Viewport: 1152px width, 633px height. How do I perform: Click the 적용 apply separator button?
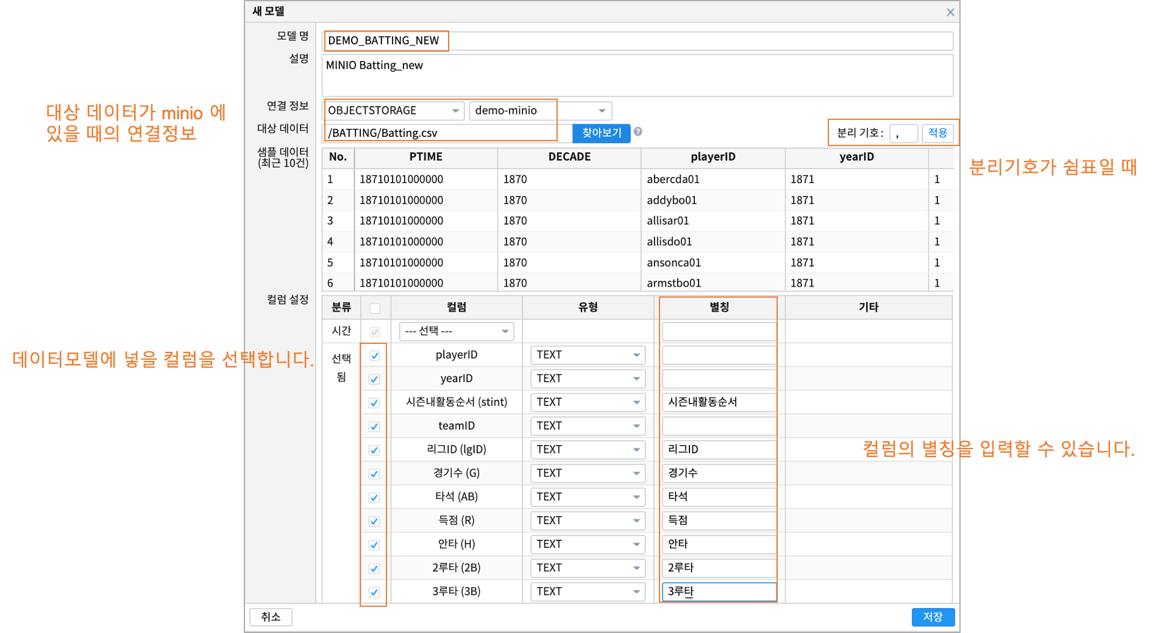coord(937,133)
